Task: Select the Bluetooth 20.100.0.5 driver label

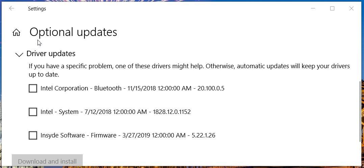Action: click(x=132, y=88)
